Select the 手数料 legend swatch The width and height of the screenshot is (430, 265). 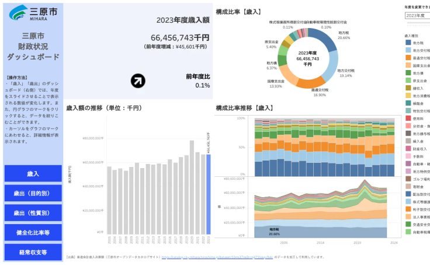pos(408,156)
